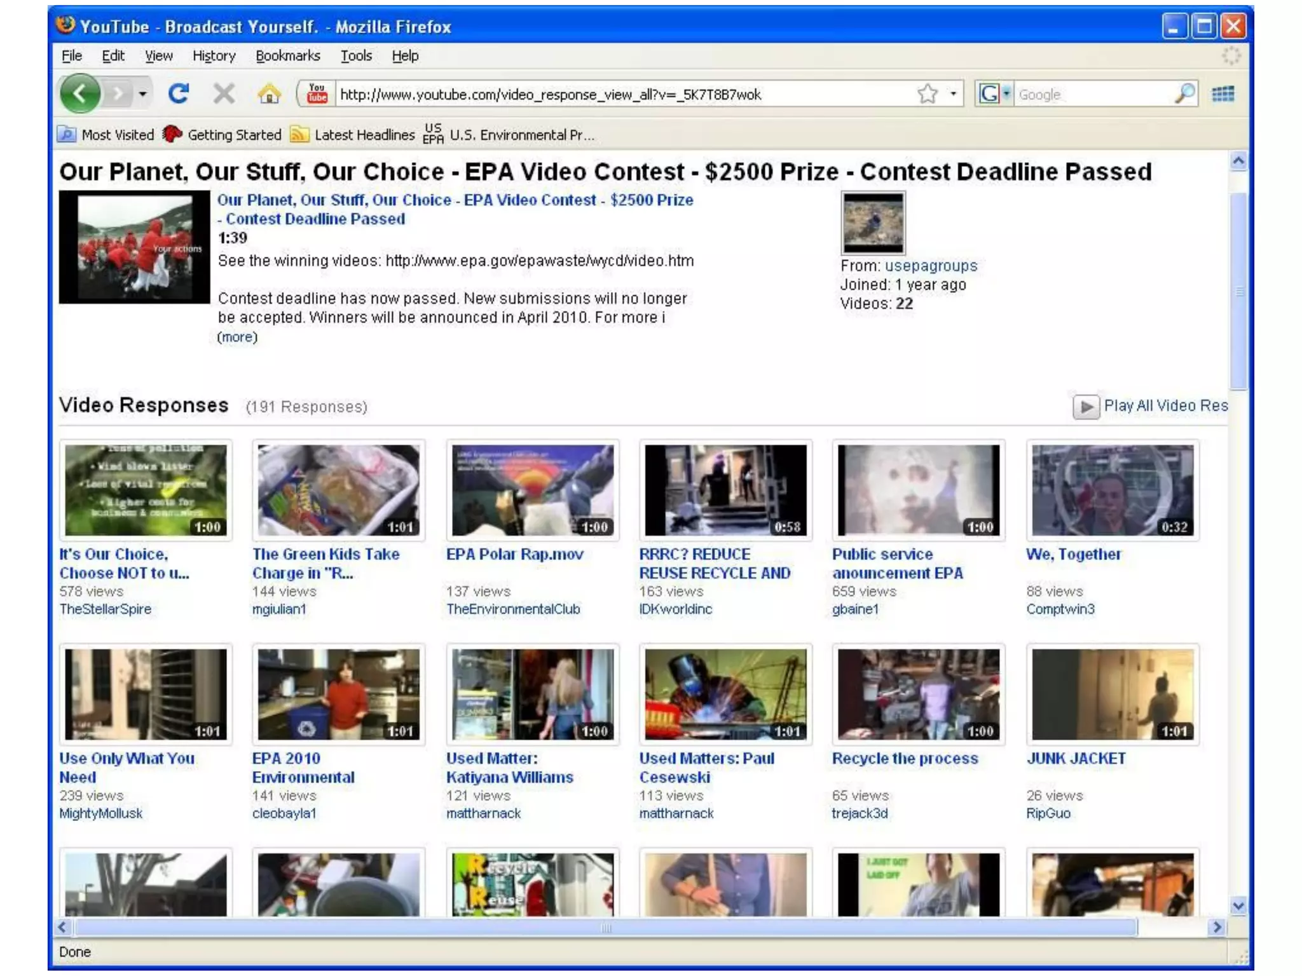Open the back/forward history dropdown arrow
The width and height of the screenshot is (1302, 976).
pos(142,94)
